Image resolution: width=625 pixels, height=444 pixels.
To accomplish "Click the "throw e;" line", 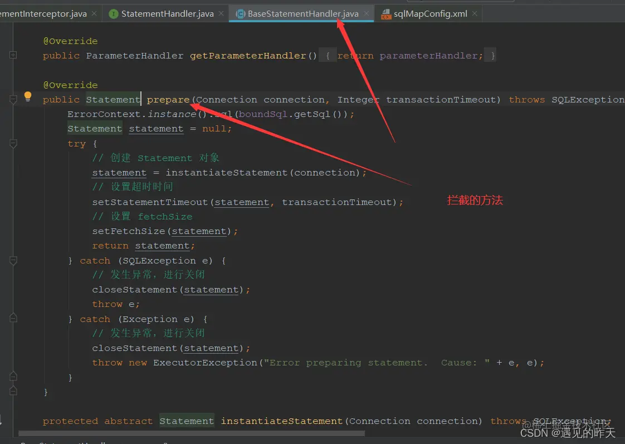I will [x=116, y=305].
